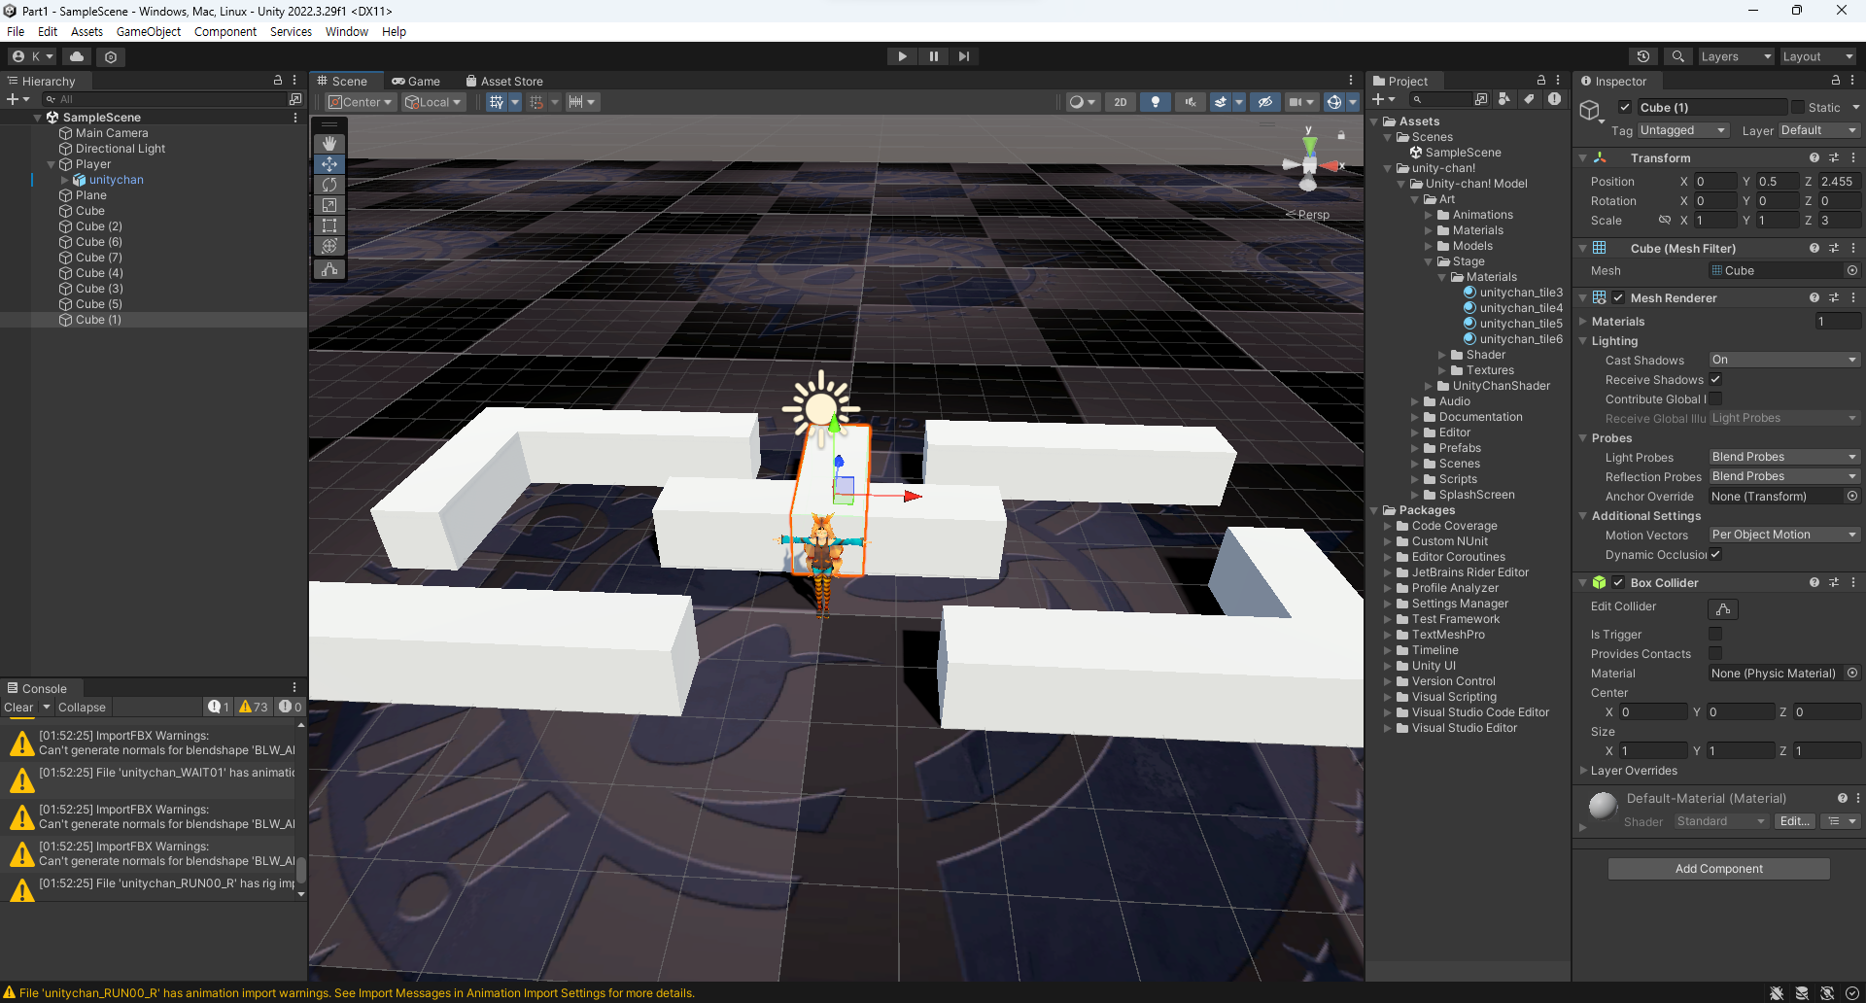The image size is (1866, 1003).
Task: Click the Step frame button
Action: [963, 56]
